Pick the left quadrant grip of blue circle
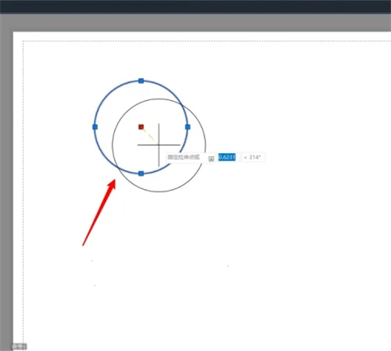 (x=95, y=127)
